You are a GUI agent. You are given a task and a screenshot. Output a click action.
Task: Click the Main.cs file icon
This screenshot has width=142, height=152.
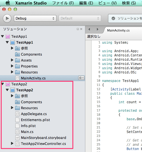pos(18,132)
